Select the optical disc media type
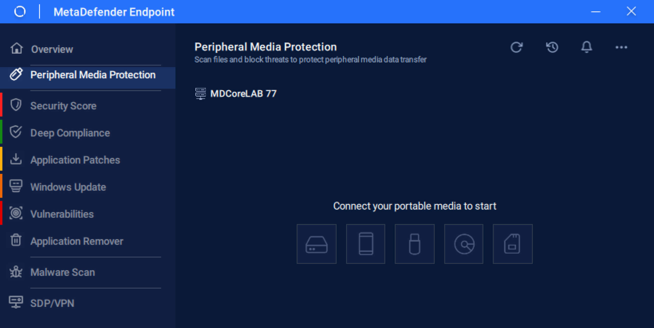654x328 pixels. [x=464, y=244]
